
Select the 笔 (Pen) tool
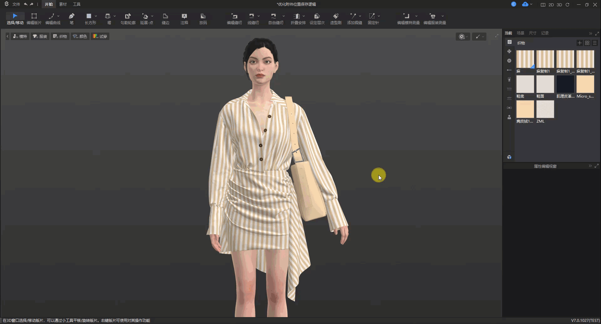coord(72,18)
